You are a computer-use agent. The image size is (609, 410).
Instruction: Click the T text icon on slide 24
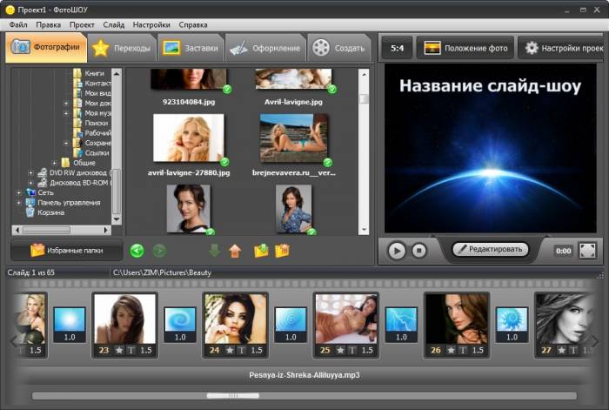click(242, 350)
